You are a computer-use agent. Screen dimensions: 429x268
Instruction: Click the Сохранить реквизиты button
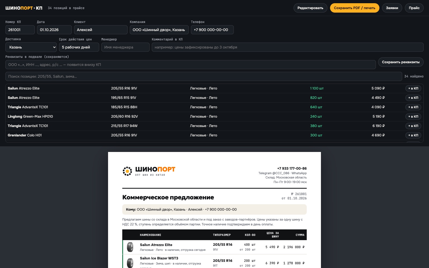click(x=401, y=62)
